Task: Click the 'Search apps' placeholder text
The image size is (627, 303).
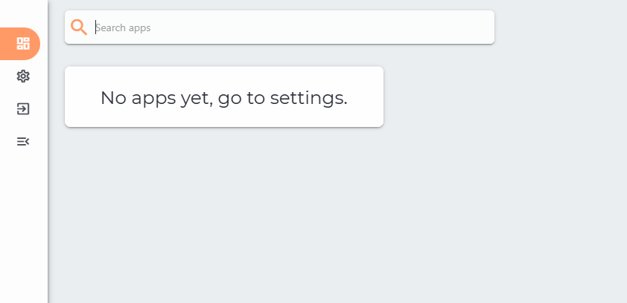Action: tap(123, 28)
